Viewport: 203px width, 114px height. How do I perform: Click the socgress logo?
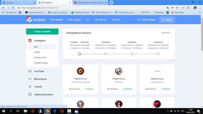click(x=36, y=20)
